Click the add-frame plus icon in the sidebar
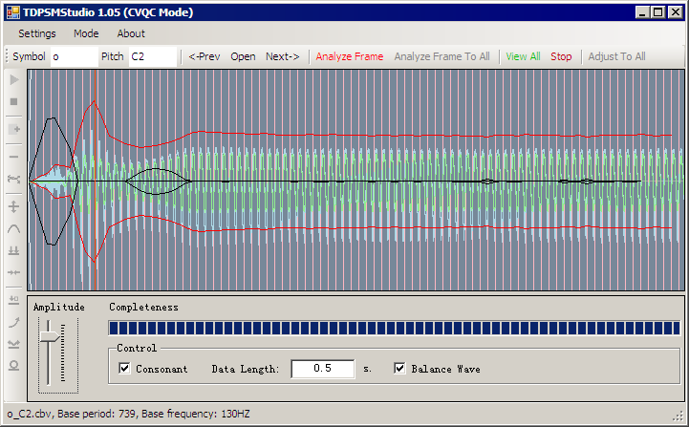The height and width of the screenshot is (427, 689). coord(14,129)
